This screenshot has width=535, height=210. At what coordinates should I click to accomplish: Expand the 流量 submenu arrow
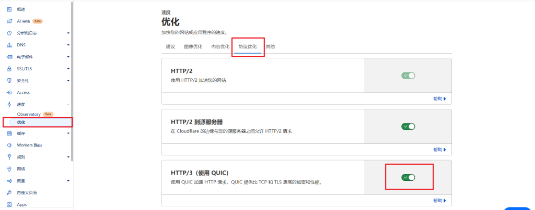68,181
